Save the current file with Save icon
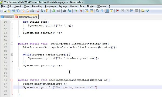 point(13,11)
